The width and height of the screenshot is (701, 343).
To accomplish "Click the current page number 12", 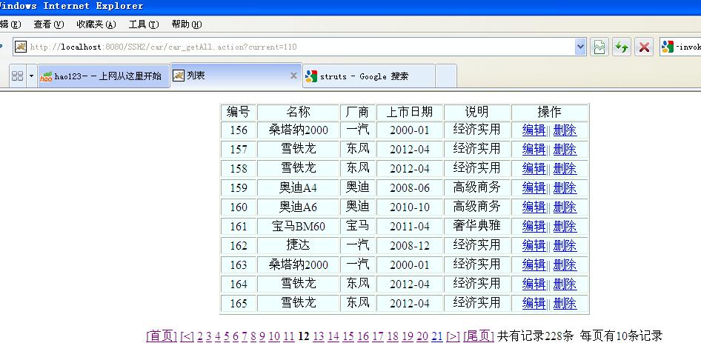I will [304, 336].
